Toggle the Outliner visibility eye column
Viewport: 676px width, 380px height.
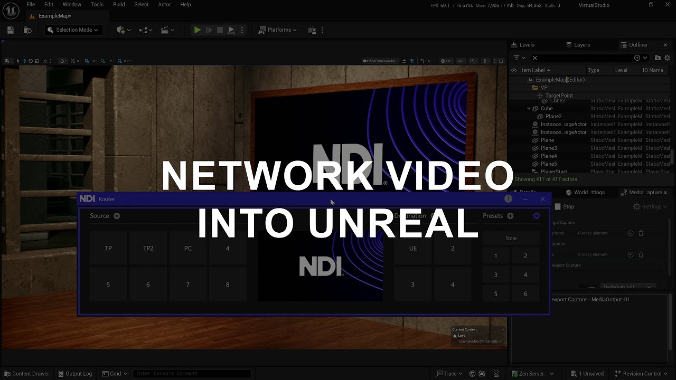point(514,70)
